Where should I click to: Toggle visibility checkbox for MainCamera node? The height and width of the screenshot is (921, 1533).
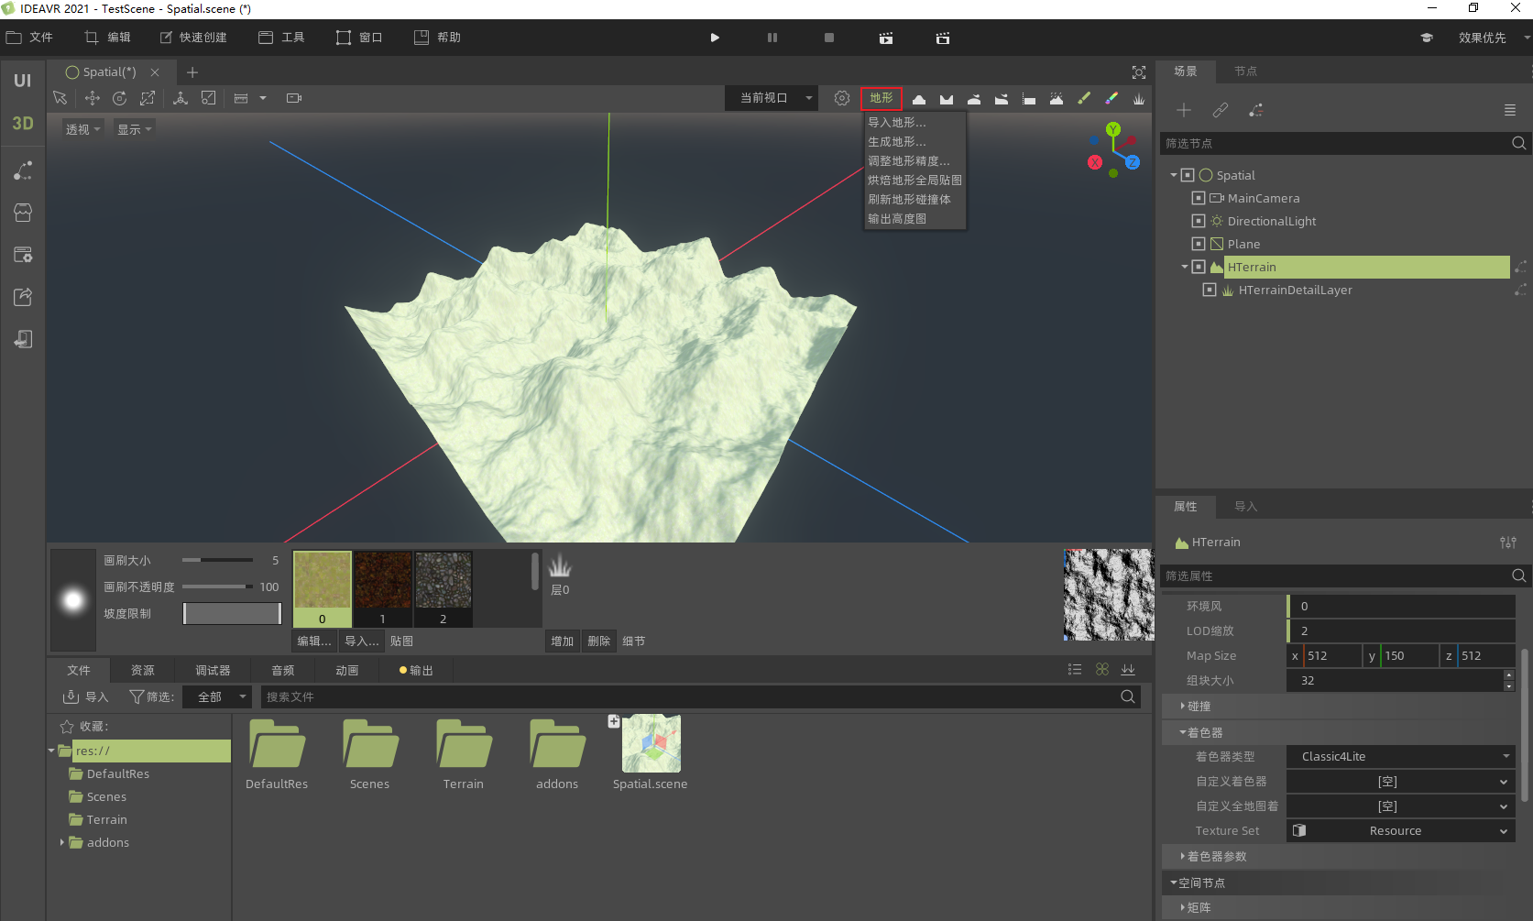coord(1198,198)
